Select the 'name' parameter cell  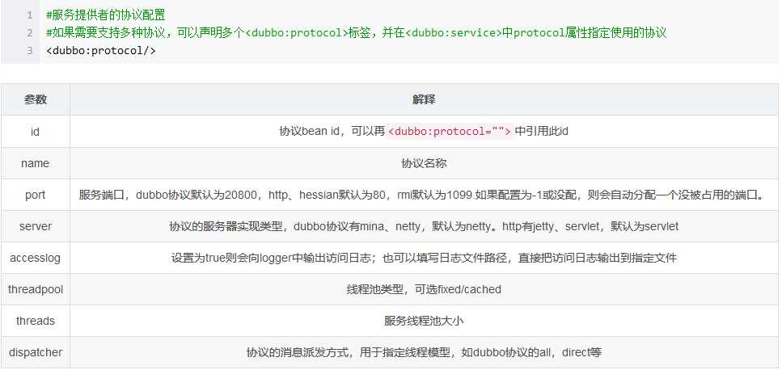[36, 163]
